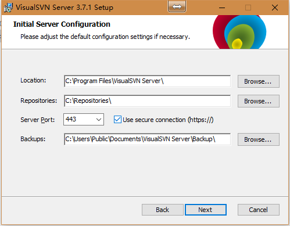Browse for the Repositories folder
The width and height of the screenshot is (290, 226).
pyautogui.click(x=259, y=101)
